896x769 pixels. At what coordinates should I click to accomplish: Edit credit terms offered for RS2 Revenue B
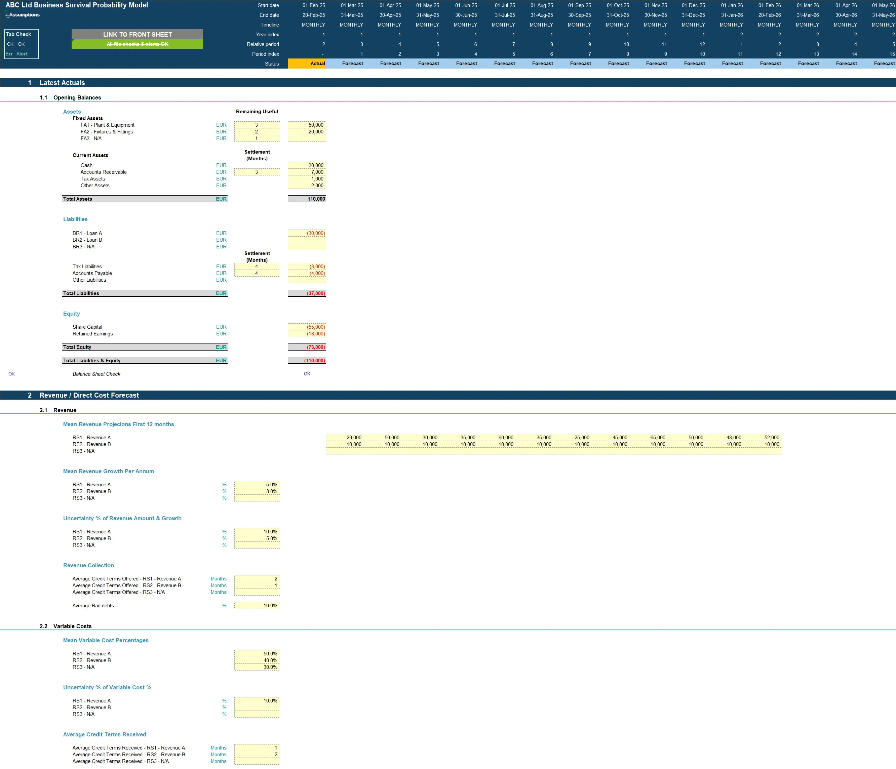point(257,586)
